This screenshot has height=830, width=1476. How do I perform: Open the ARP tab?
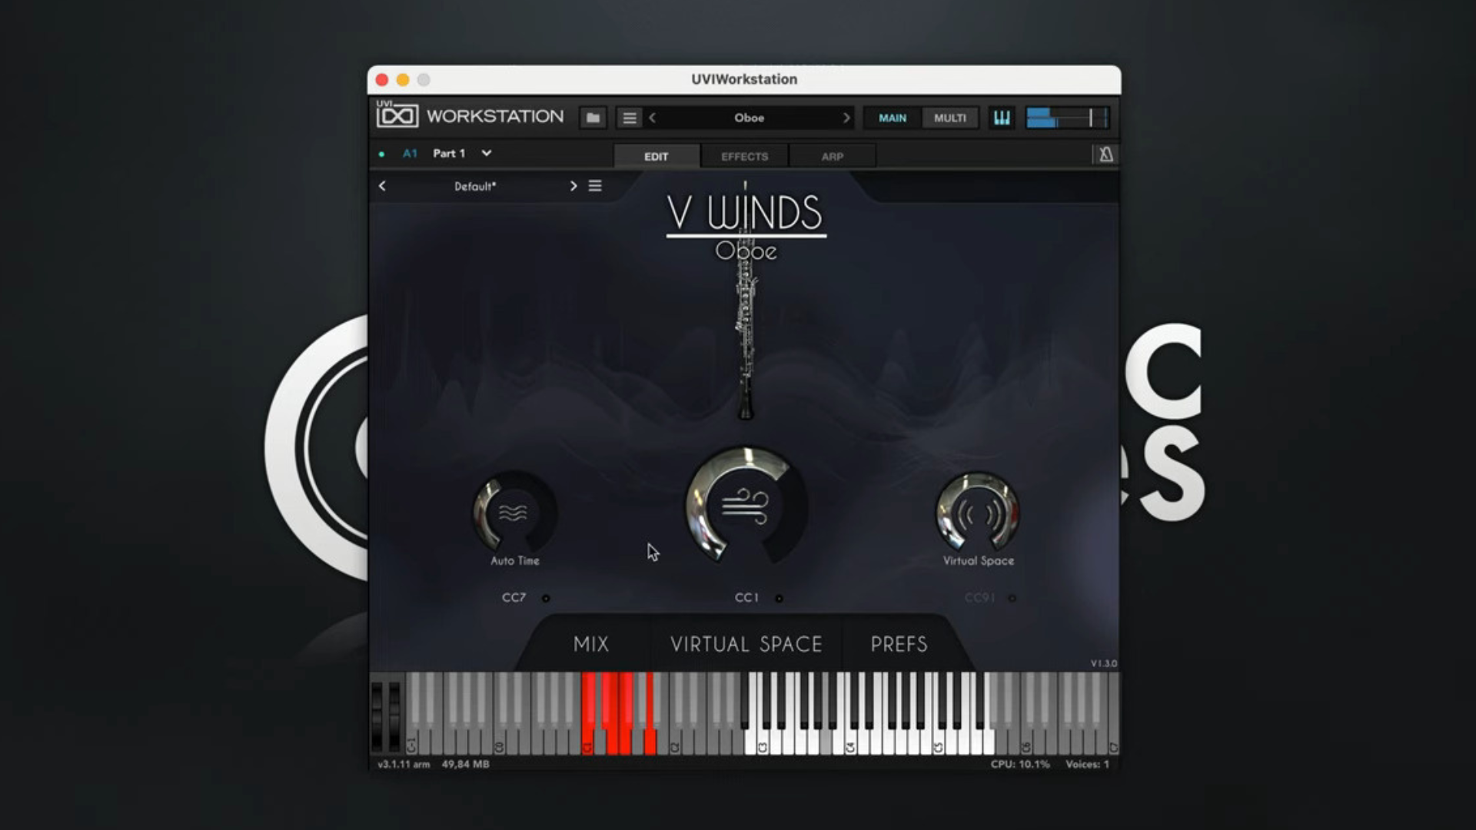832,156
